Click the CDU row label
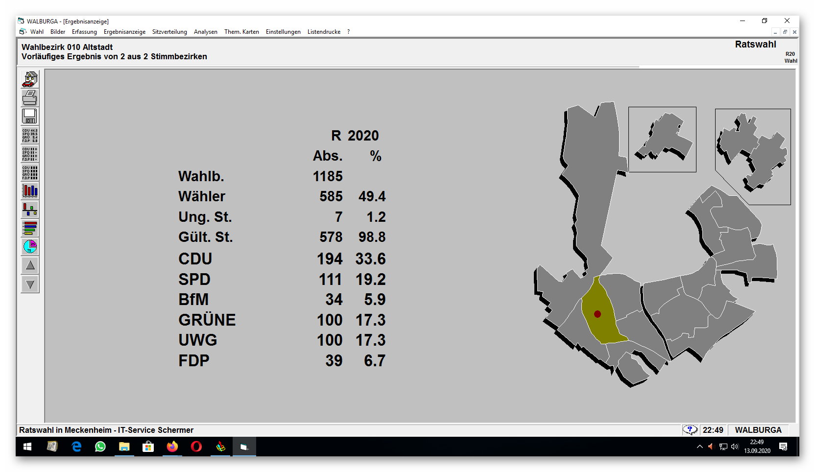 [x=195, y=259]
